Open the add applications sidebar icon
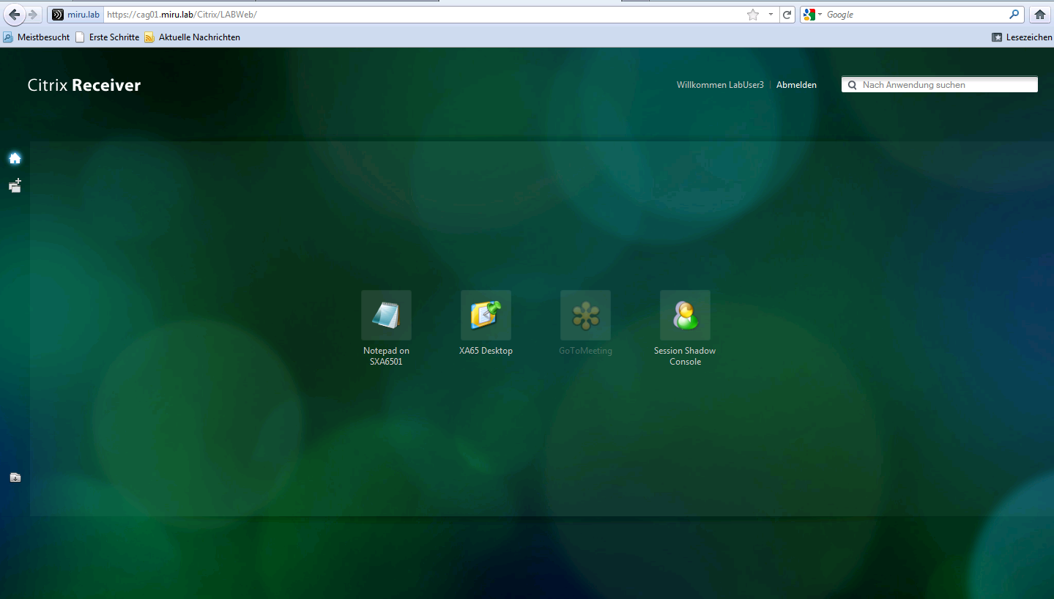Screen dimensions: 1054x599 [15, 185]
